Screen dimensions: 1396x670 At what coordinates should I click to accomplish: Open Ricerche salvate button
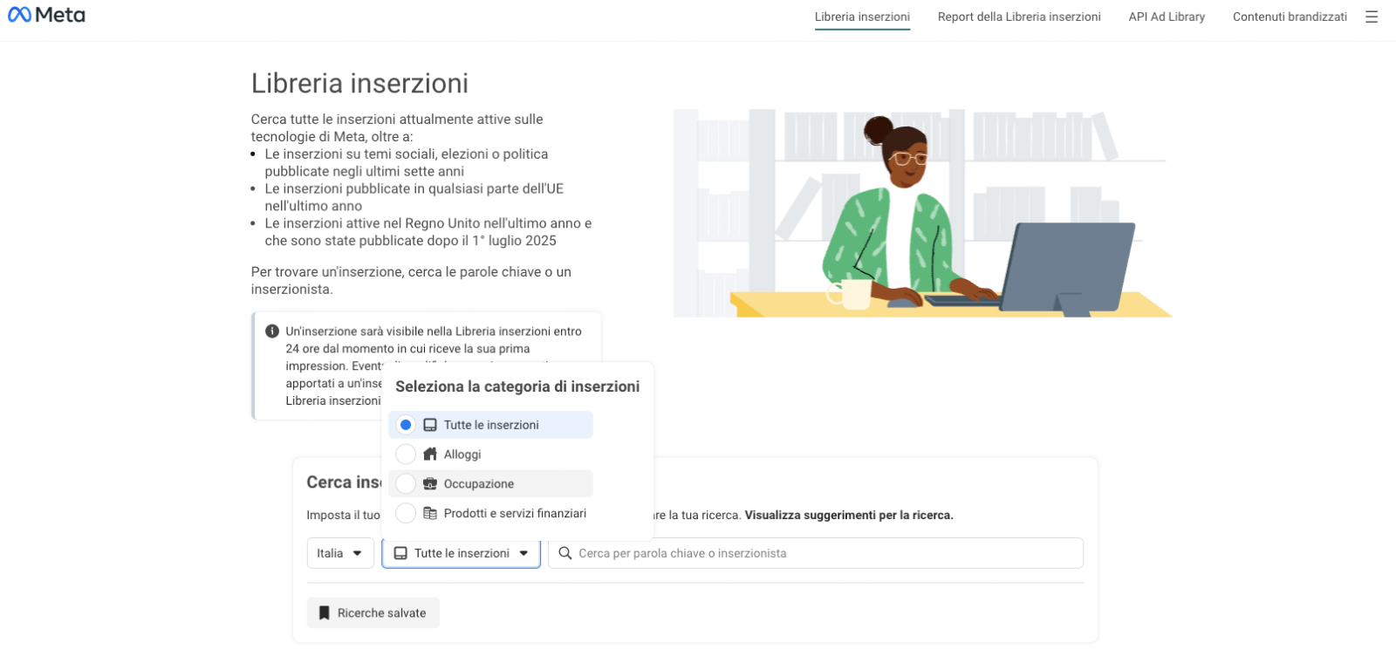[x=373, y=613]
